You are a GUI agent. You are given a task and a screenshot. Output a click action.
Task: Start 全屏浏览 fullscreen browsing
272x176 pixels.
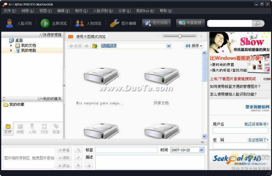tap(54, 23)
